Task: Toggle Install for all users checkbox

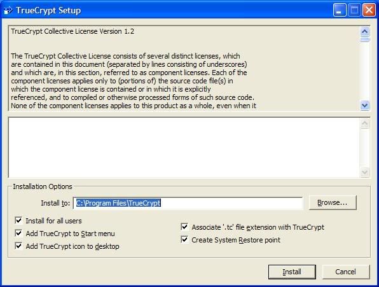Action: (18, 221)
